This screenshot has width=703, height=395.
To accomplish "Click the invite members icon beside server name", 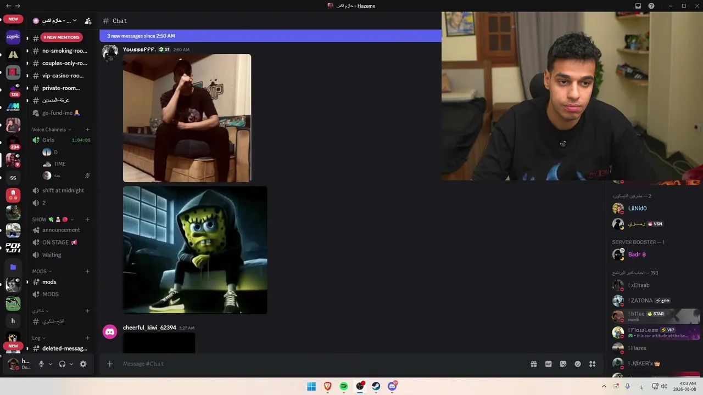I will [88, 21].
